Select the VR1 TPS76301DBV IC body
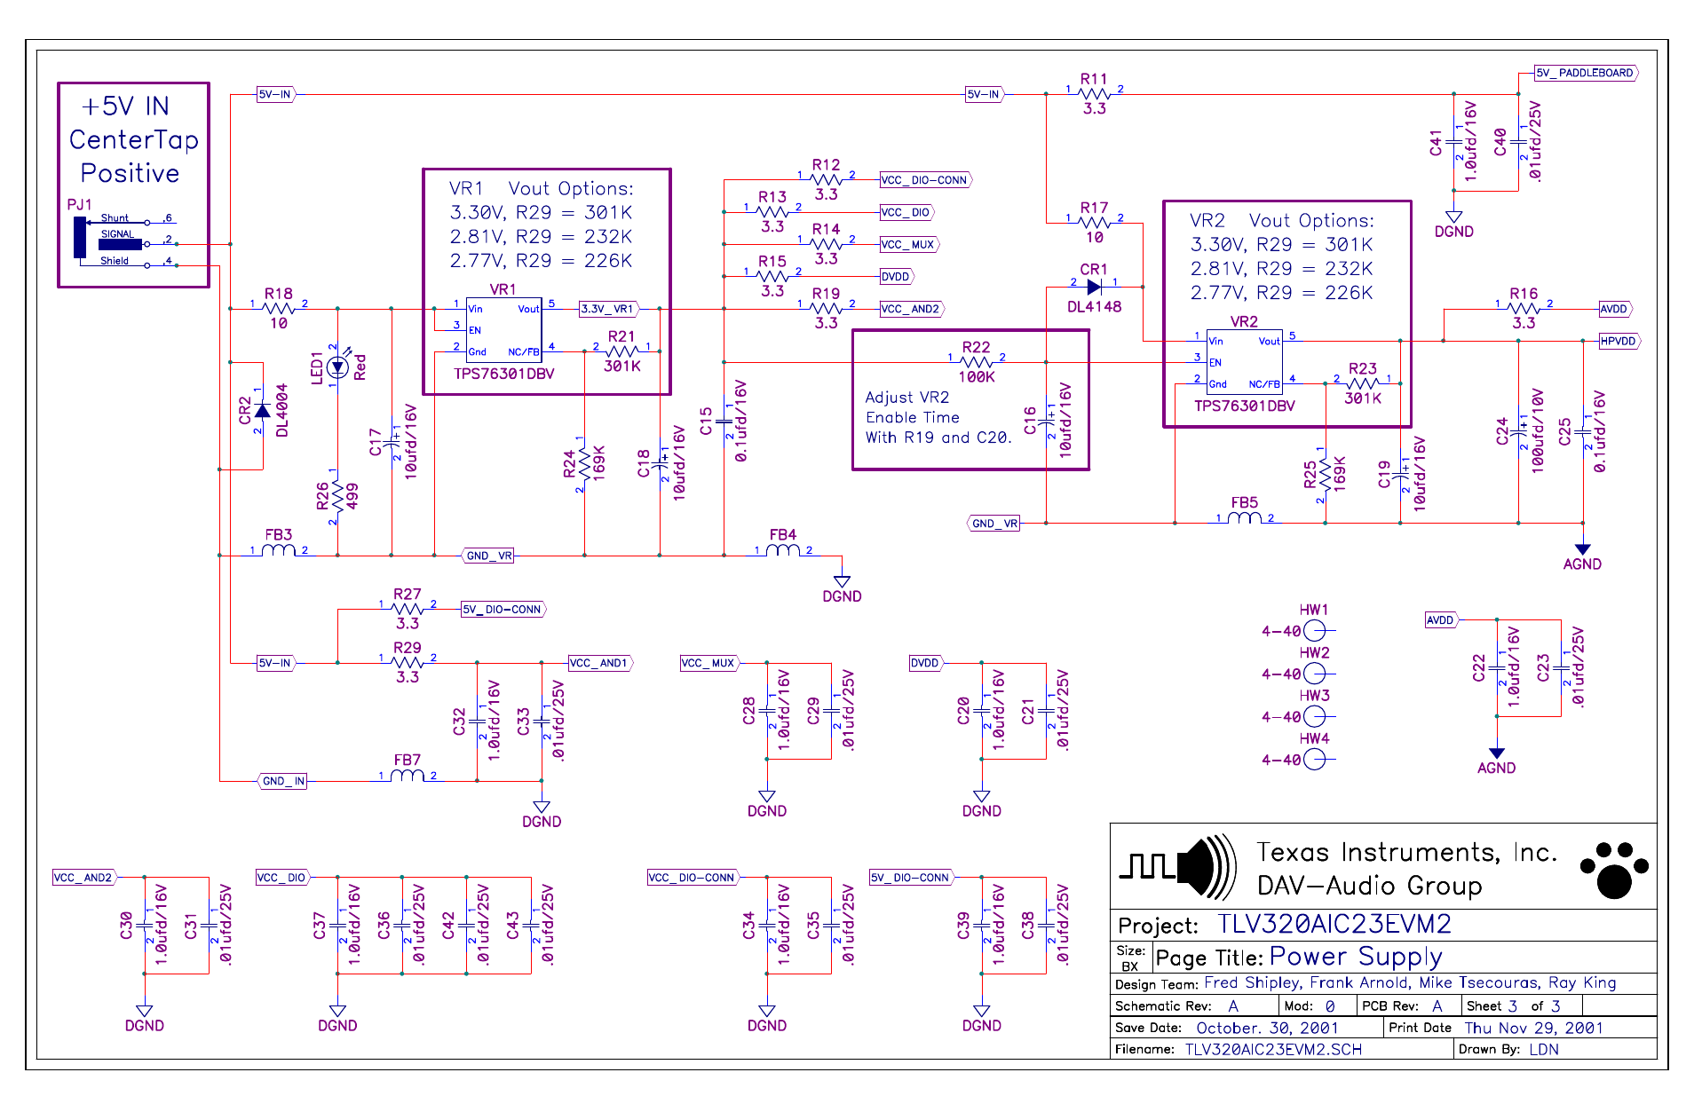This screenshot has width=1694, height=1096. point(503,329)
